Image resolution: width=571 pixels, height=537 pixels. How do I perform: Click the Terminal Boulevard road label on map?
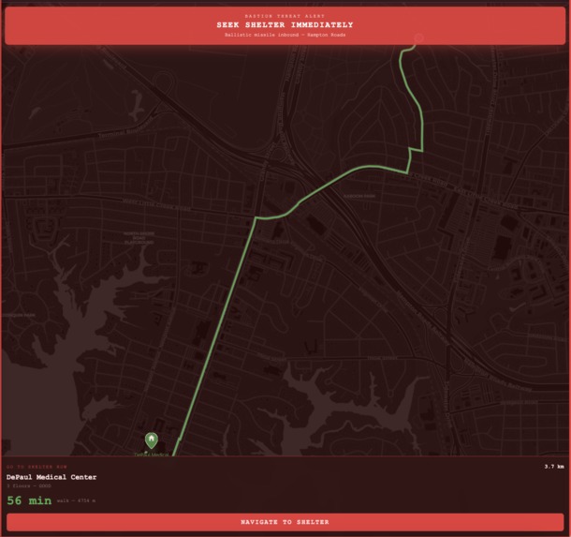(126, 129)
